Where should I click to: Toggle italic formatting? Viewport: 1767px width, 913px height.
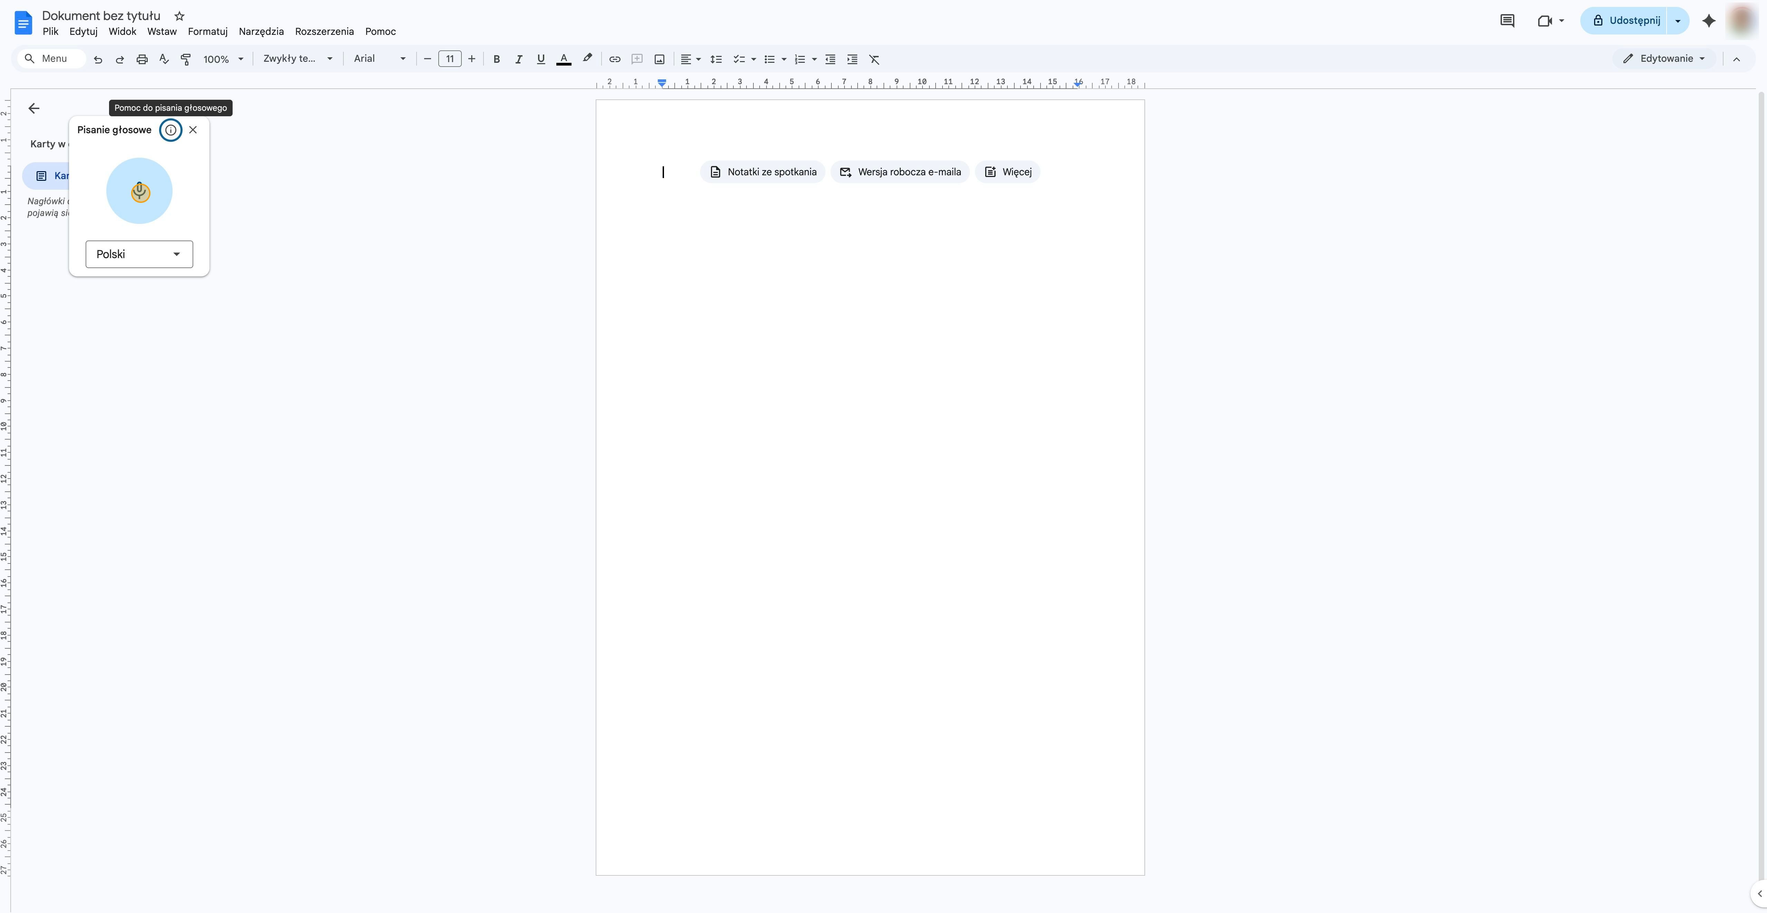tap(519, 59)
